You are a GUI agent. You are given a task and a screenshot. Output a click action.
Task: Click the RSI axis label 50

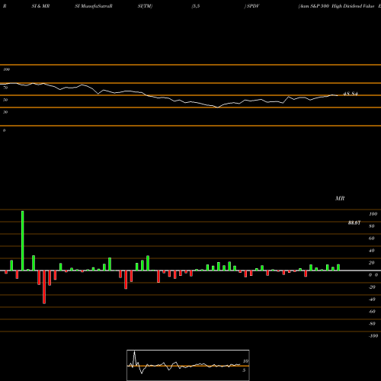5,100
